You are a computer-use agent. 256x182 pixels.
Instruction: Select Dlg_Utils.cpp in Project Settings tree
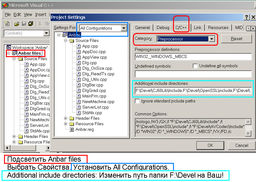pyautogui.click(x=94, y=79)
